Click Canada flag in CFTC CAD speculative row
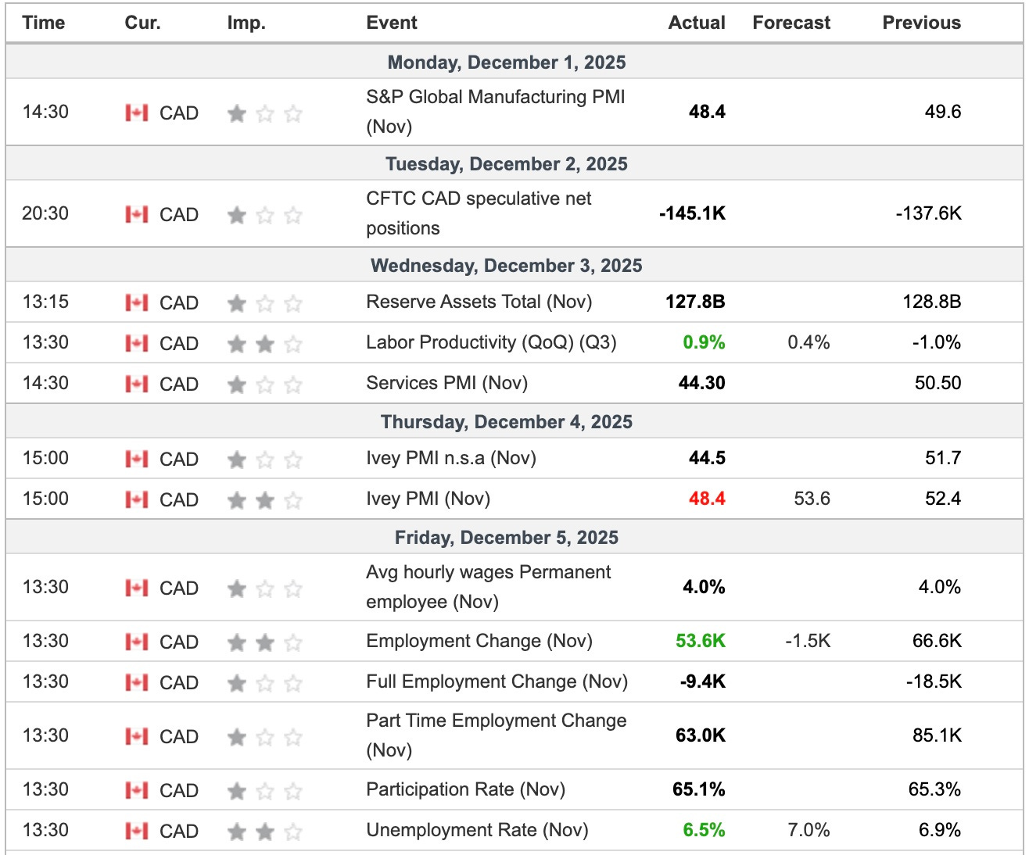The width and height of the screenshot is (1029, 855). (x=137, y=215)
